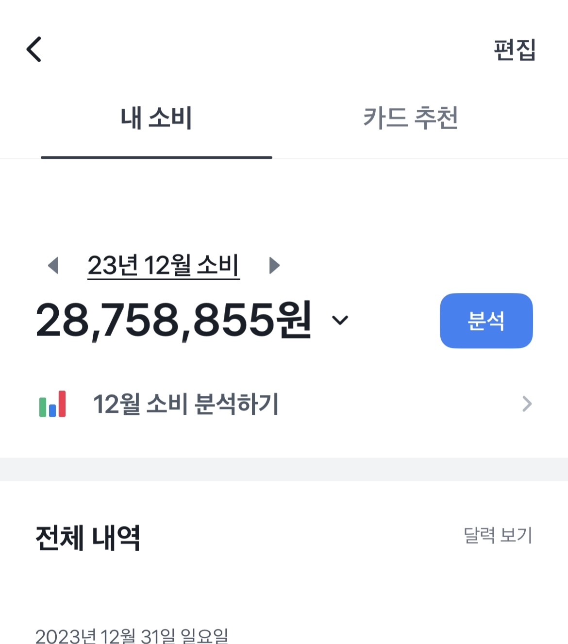Tap the blue 분석 button
Image resolution: width=568 pixels, height=644 pixels.
486,321
